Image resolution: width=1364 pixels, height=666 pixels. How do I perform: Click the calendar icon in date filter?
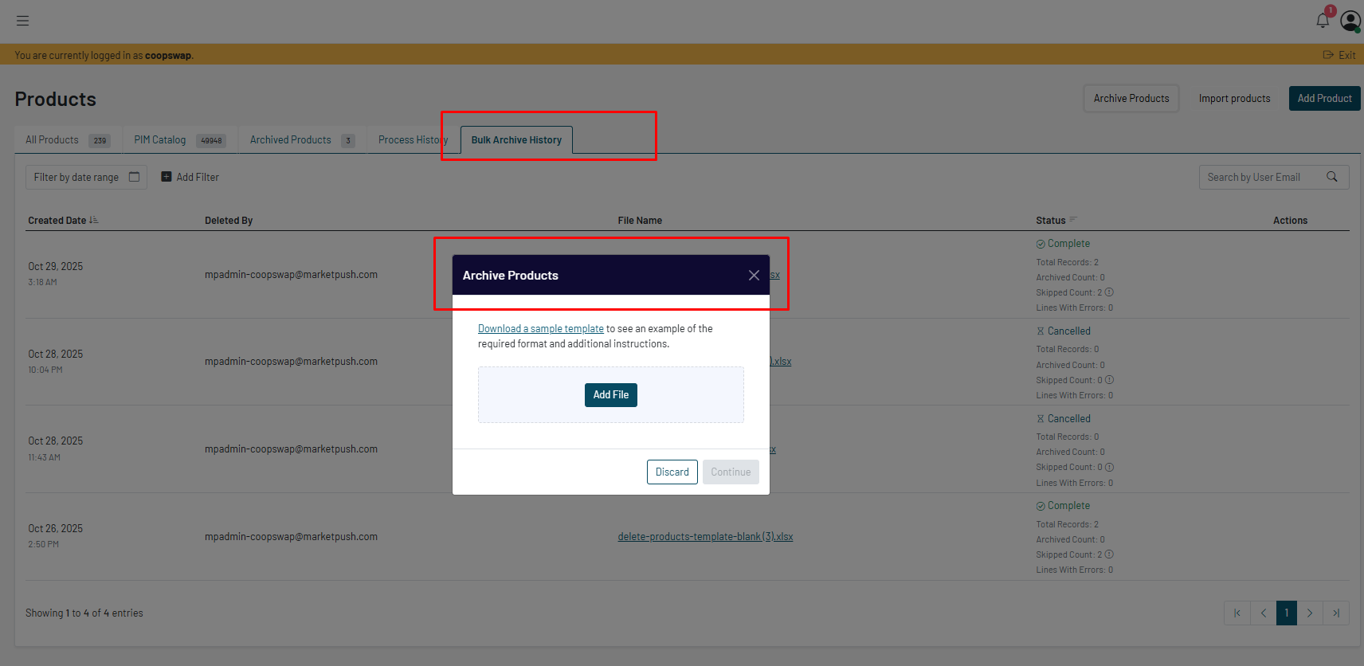(x=134, y=177)
